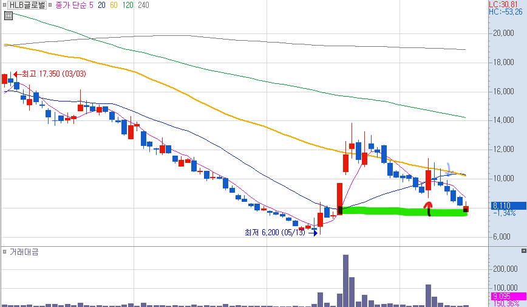Click the HLB글로벌 stock name label
This screenshot has width=527, height=307.
pos(27,5)
